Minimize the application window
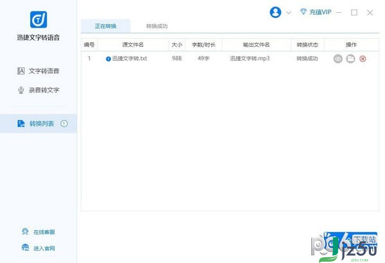 point(339,13)
